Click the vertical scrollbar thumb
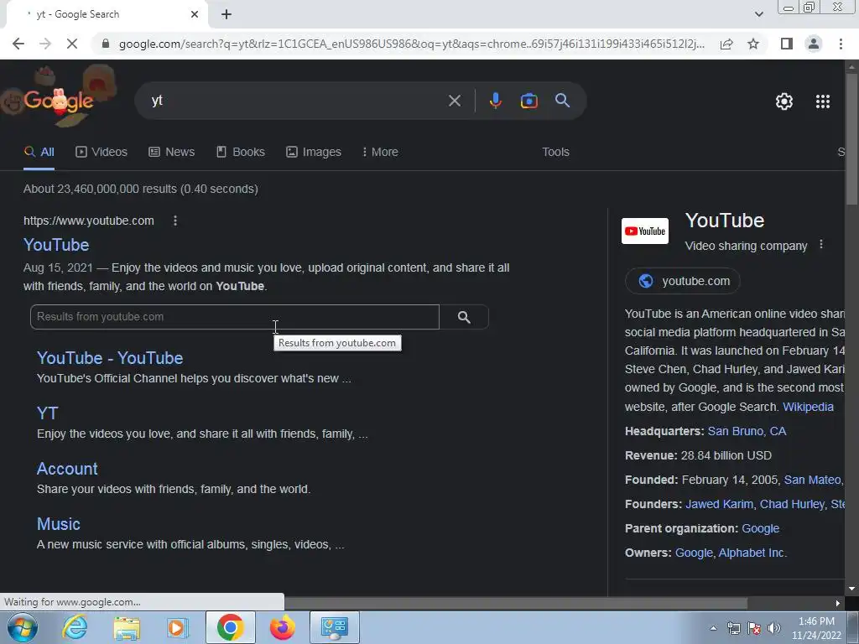 (852, 138)
